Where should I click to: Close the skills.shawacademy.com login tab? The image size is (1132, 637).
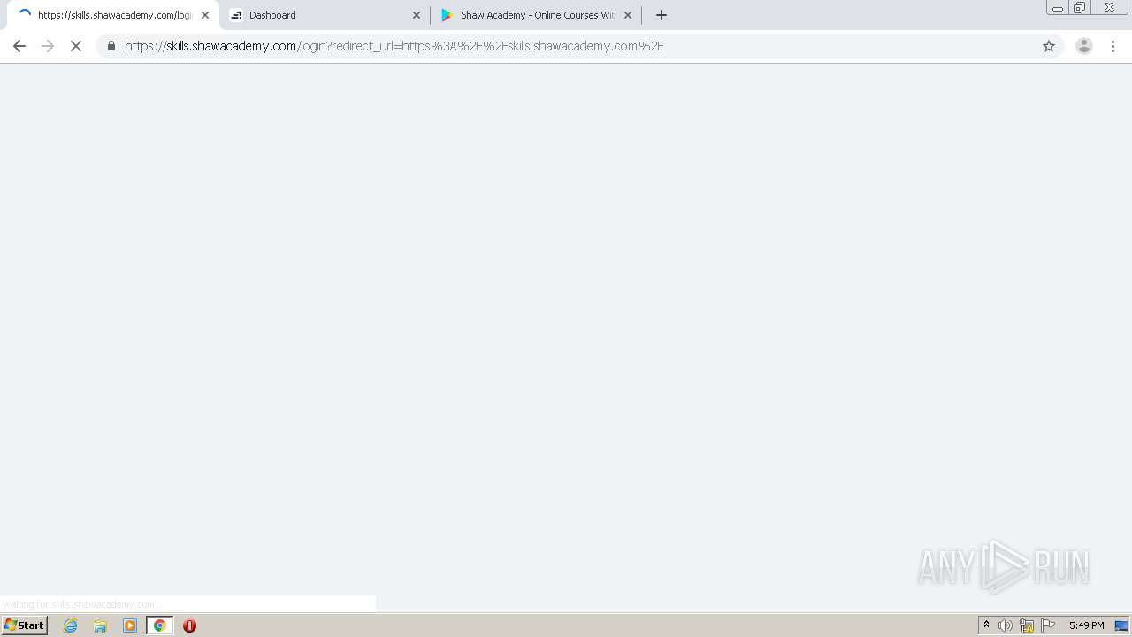(205, 15)
